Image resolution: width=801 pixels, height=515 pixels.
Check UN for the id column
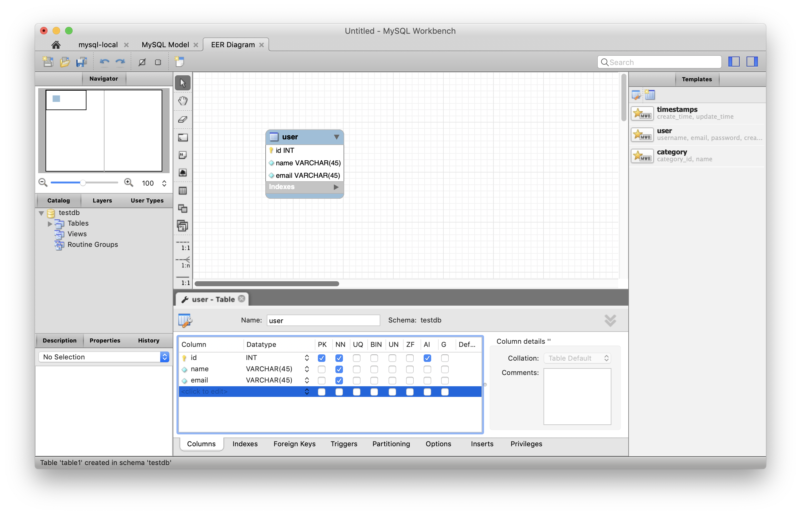(392, 358)
